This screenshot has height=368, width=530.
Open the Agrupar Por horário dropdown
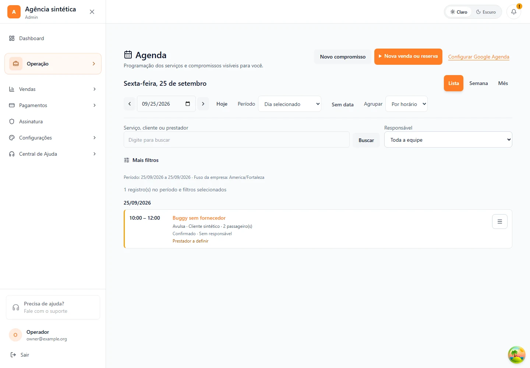point(406,104)
